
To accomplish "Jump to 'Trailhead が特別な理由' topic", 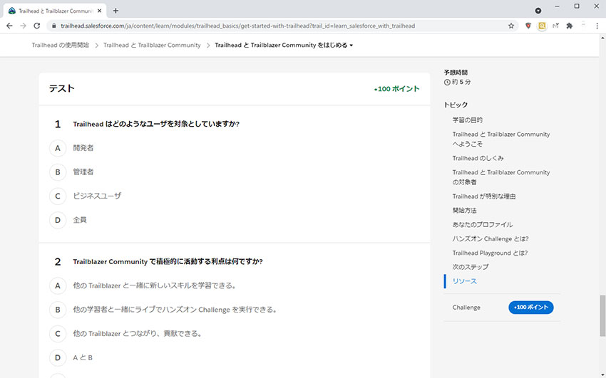I will point(484,196).
